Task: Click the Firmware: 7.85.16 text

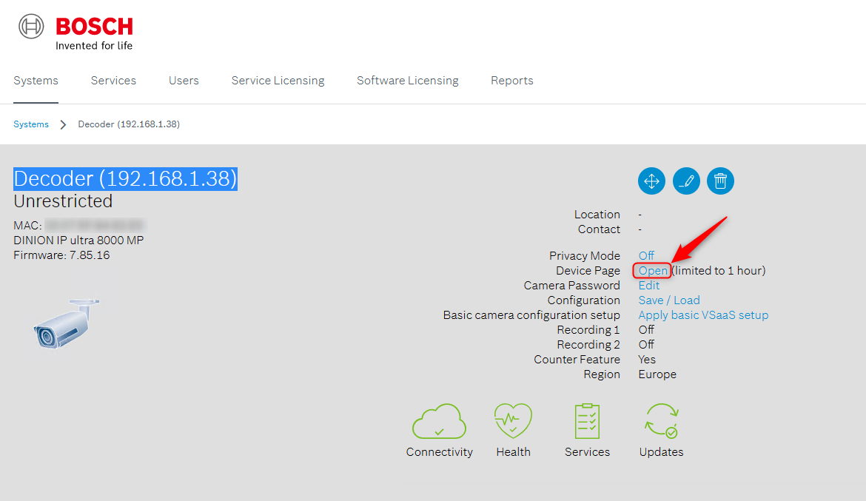Action: pos(61,255)
